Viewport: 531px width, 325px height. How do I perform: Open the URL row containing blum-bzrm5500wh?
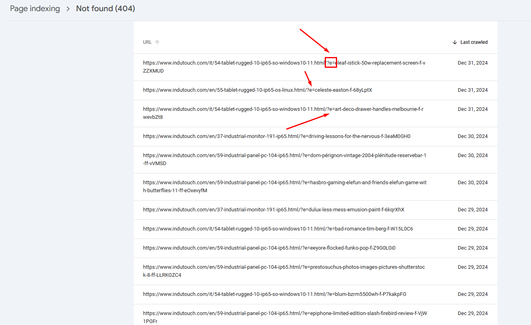click(x=316, y=294)
